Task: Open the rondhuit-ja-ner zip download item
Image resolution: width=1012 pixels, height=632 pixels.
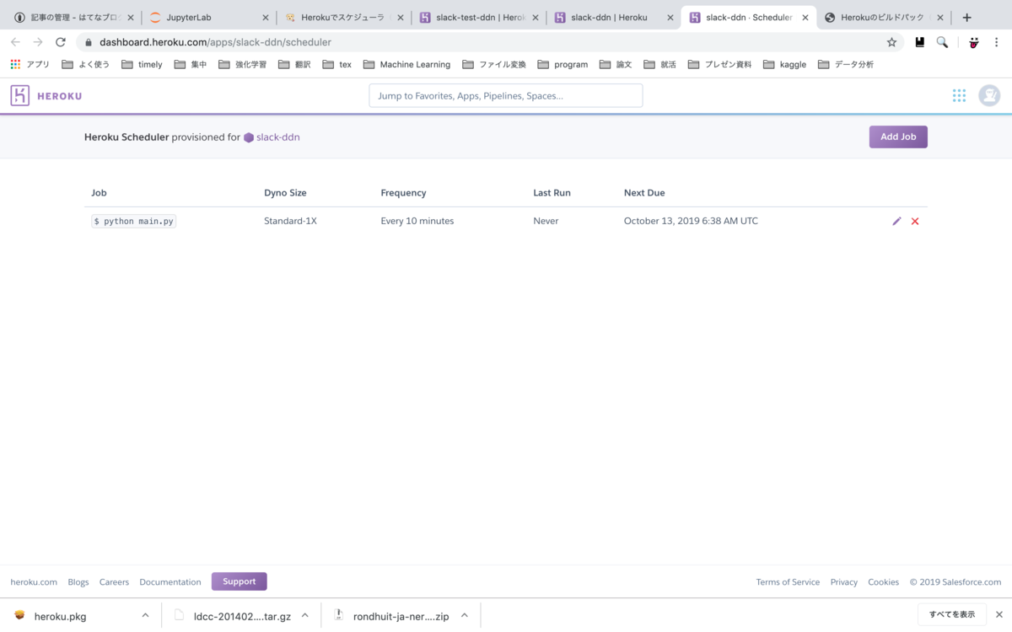Action: point(392,616)
